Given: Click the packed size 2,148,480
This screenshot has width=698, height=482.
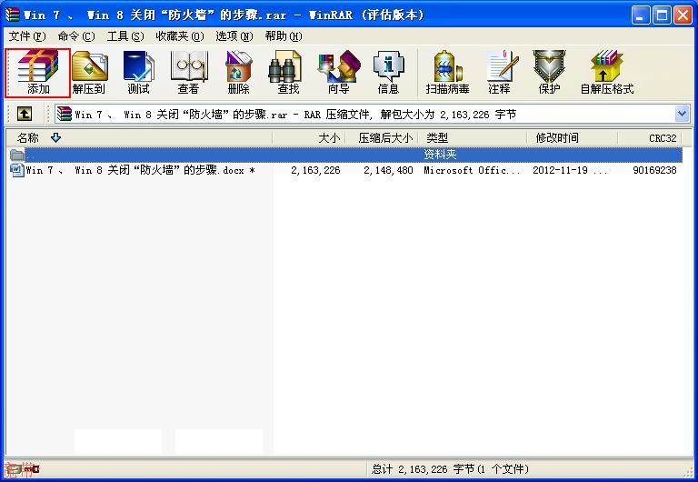Looking at the screenshot, I should (x=388, y=170).
